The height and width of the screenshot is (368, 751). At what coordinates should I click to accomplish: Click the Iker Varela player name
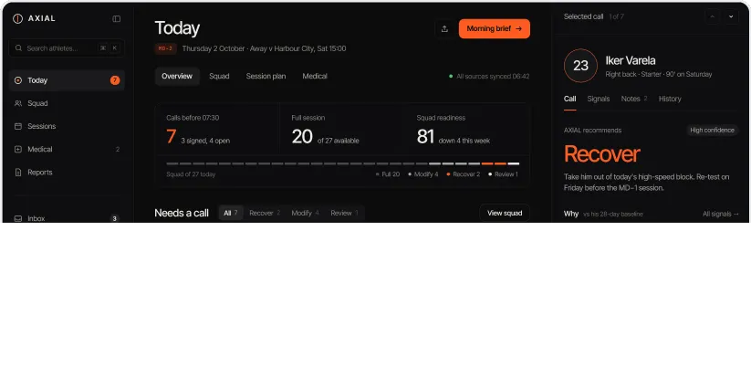631,60
